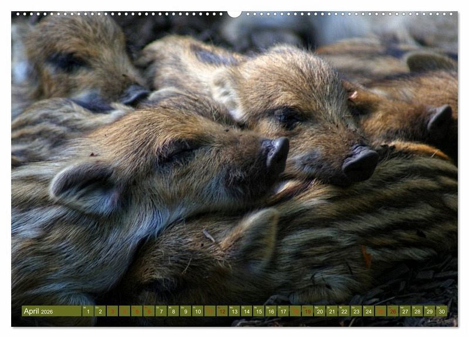The image size is (469, 338).
Task: Choose date 20 on the calendar bar
Action: [320, 311]
